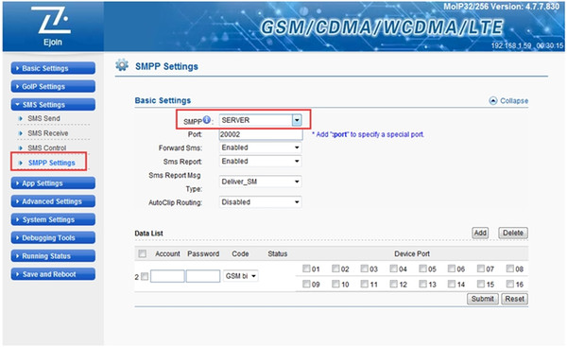
Task: Check device port 08
Action: [510, 269]
